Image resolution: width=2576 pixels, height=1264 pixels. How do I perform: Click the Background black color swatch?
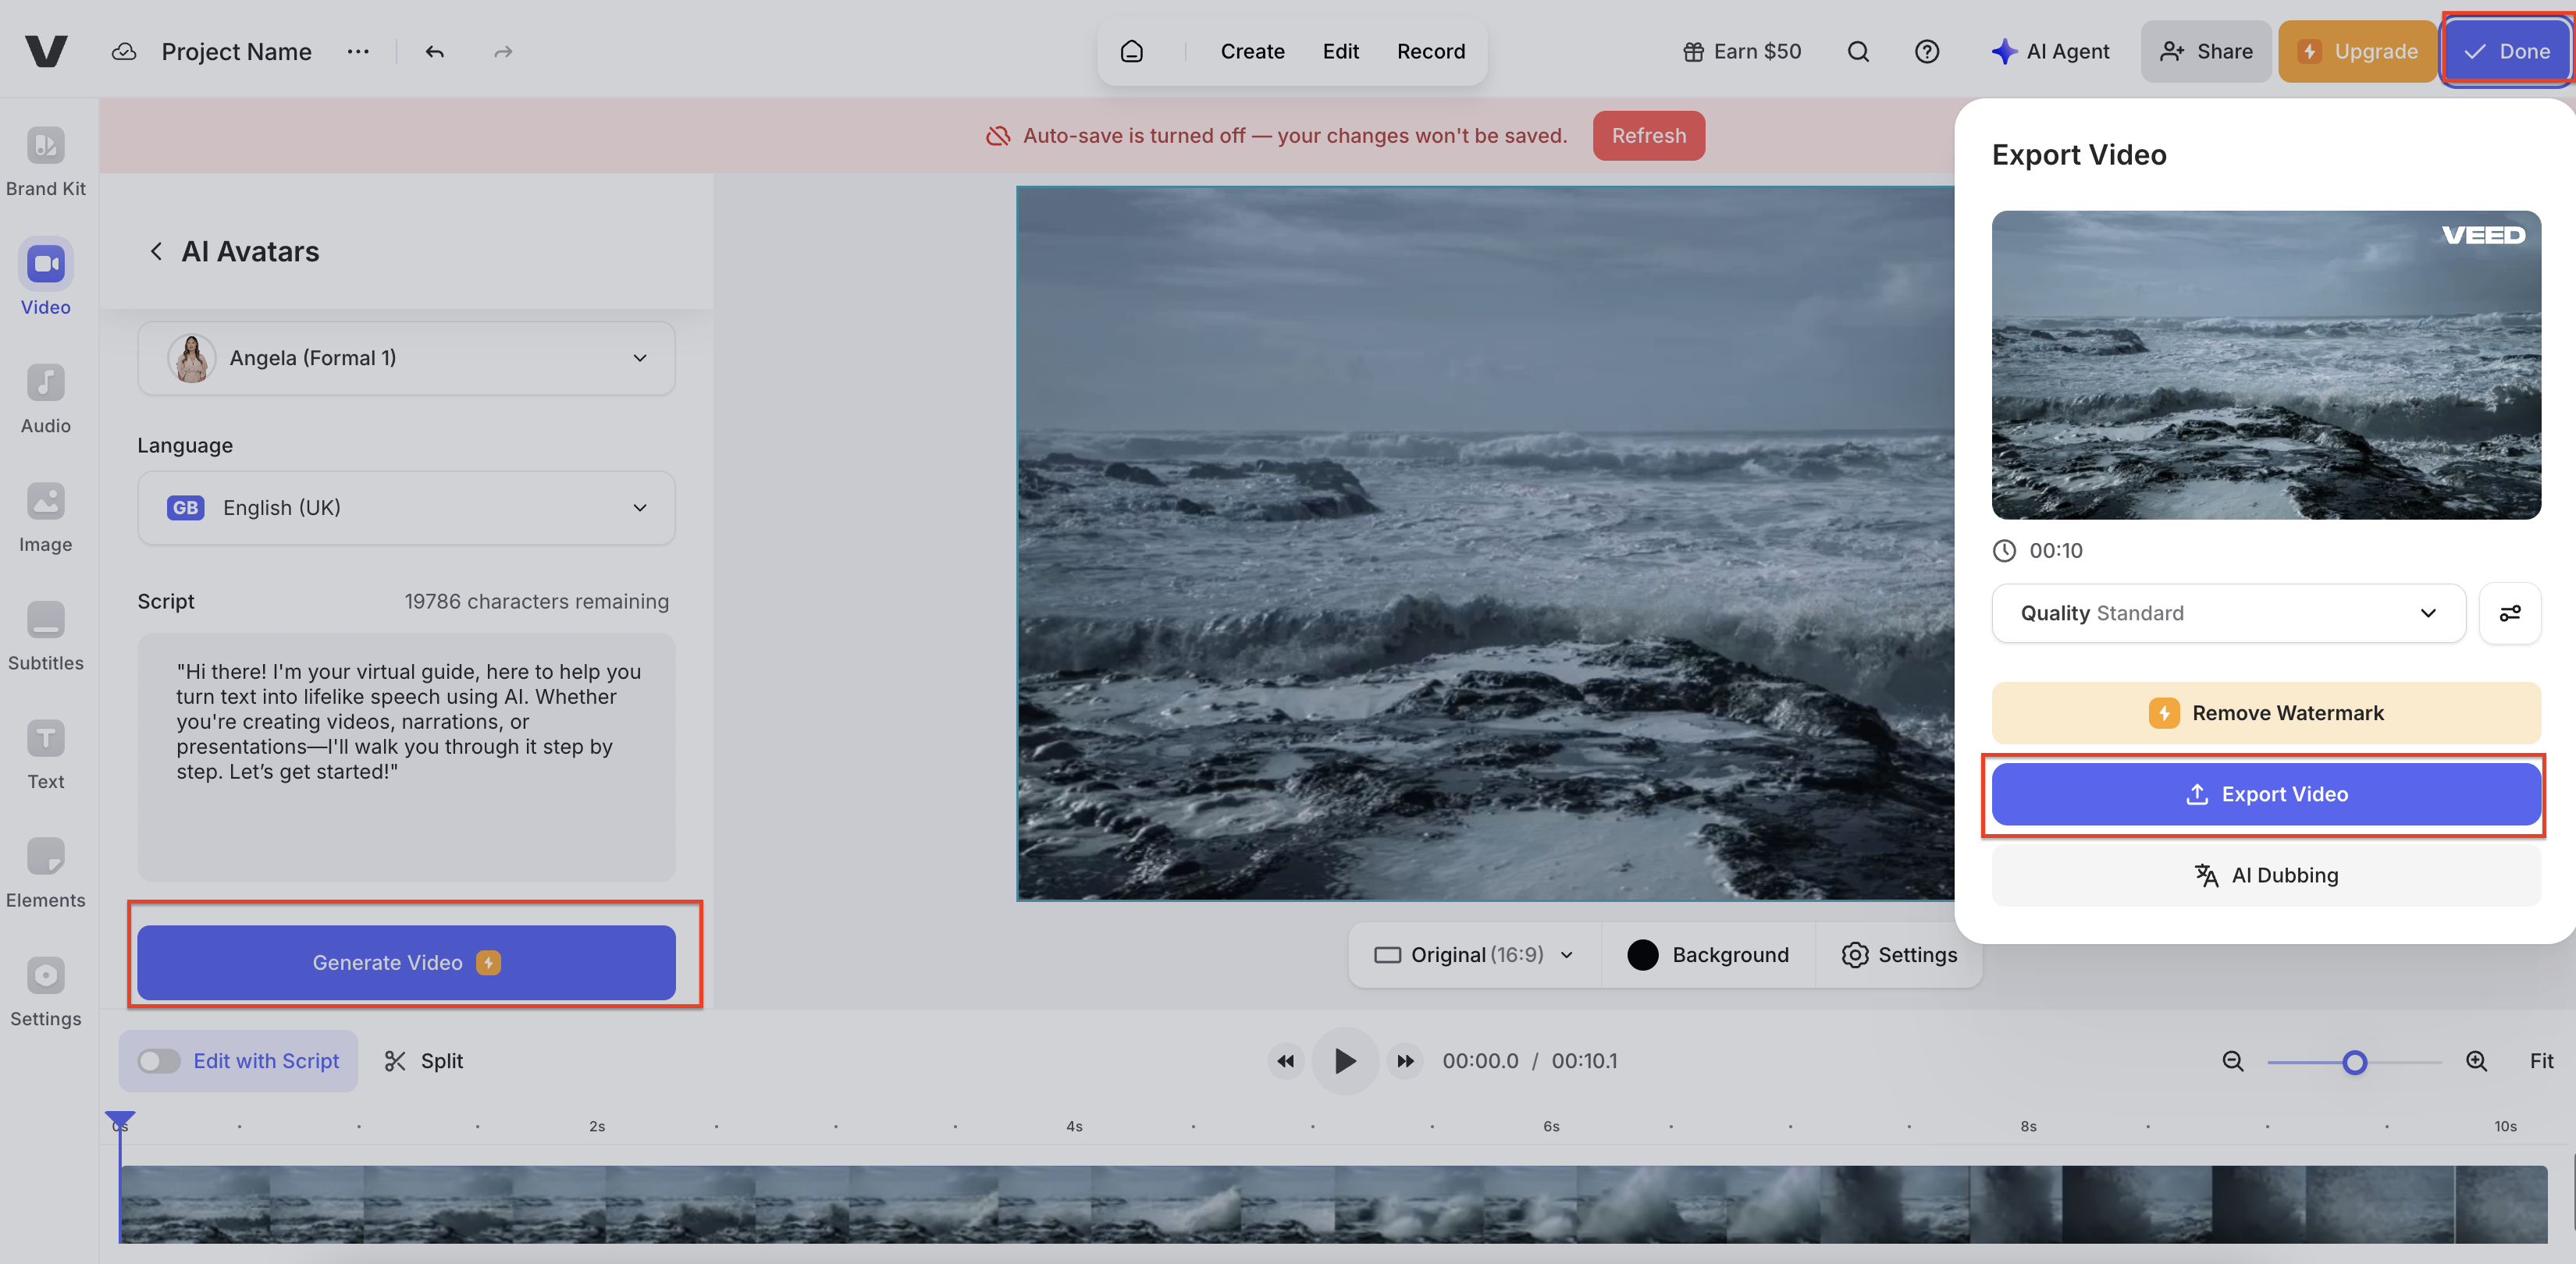tap(1642, 954)
